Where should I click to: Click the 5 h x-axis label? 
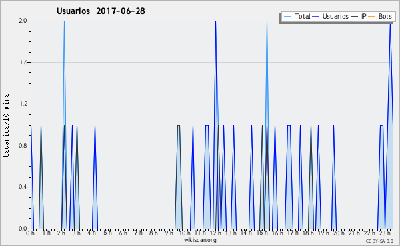[107, 233]
